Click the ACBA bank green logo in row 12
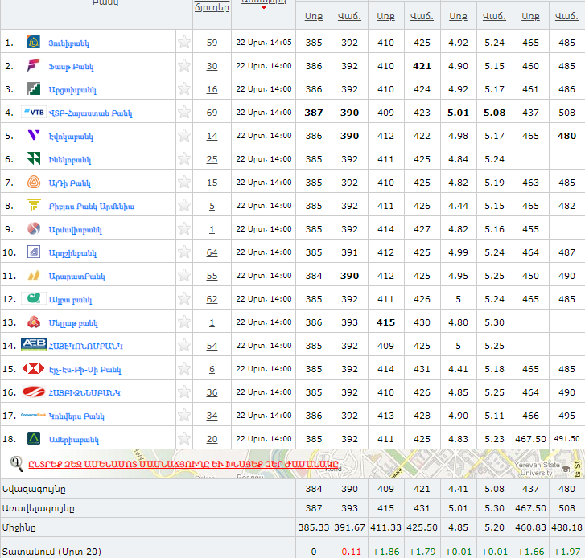The image size is (585, 558). pos(34,298)
